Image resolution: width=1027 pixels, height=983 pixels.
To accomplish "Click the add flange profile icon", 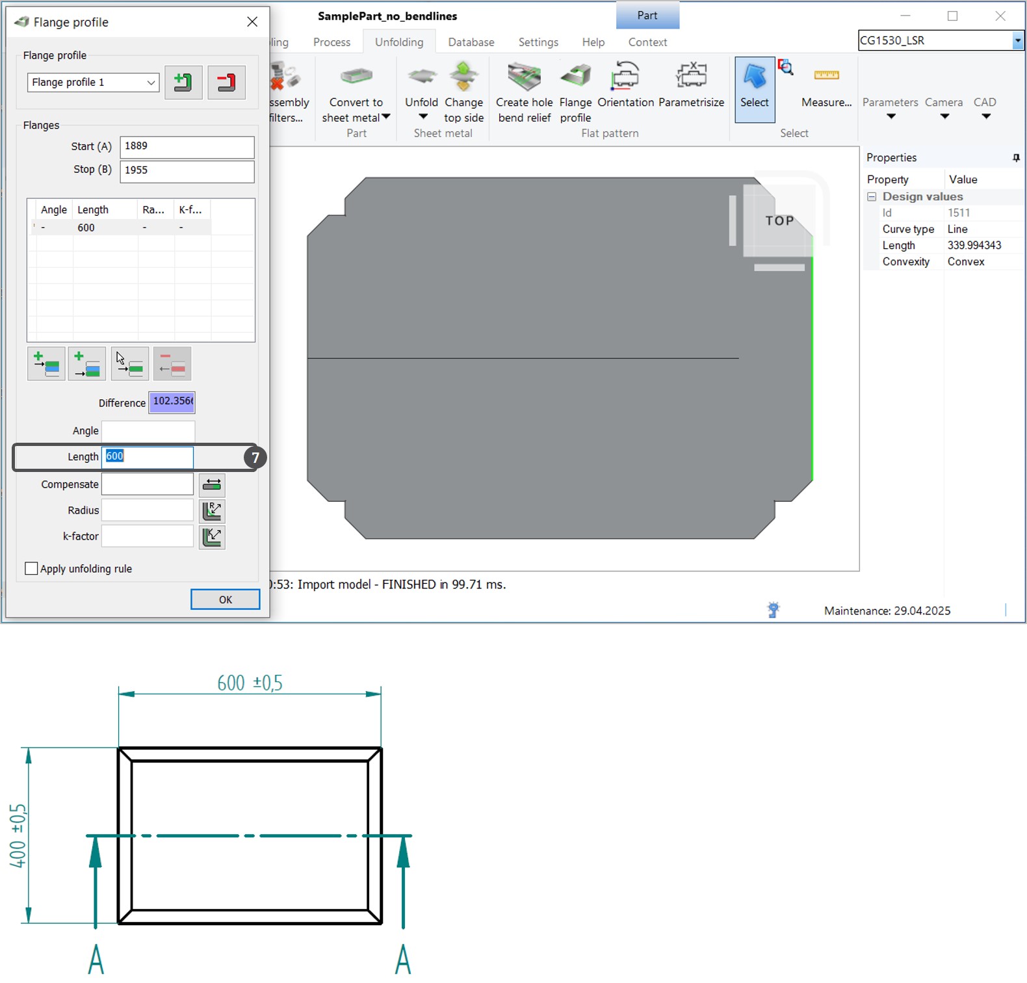I will [x=183, y=83].
